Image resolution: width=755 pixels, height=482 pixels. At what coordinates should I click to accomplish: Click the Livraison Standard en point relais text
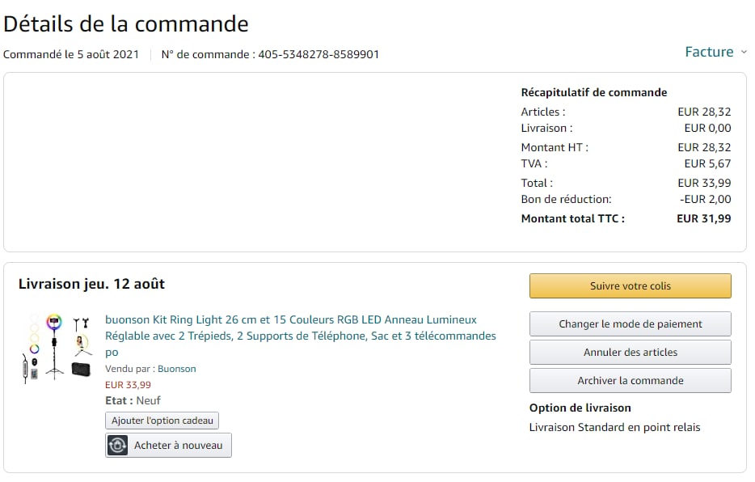coord(614,427)
